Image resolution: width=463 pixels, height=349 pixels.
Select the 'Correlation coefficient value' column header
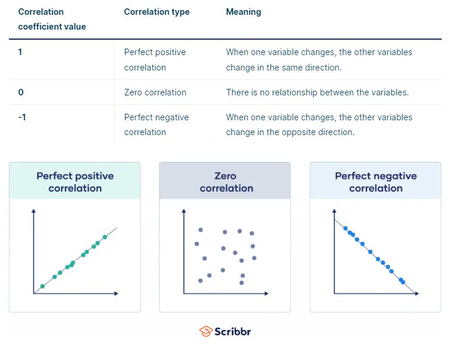click(x=52, y=19)
